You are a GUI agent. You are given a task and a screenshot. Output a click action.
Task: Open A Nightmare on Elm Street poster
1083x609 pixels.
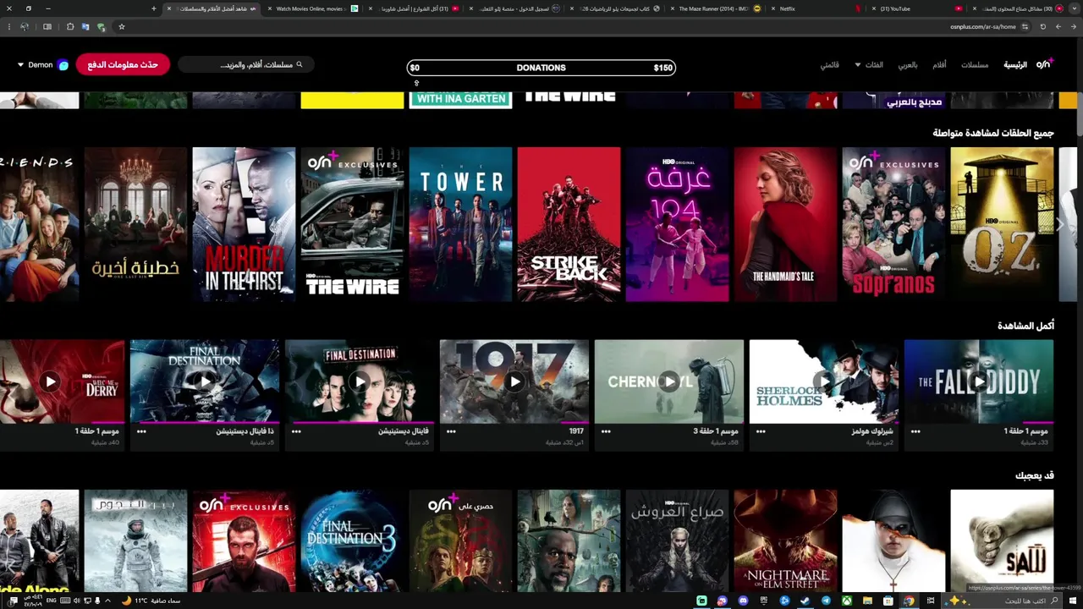click(x=785, y=540)
